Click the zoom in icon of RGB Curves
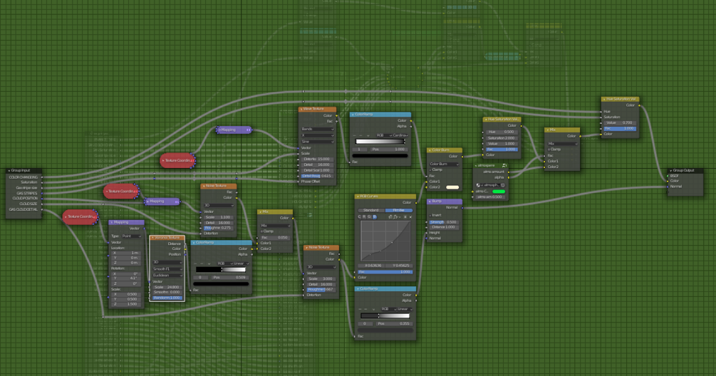 click(x=390, y=216)
